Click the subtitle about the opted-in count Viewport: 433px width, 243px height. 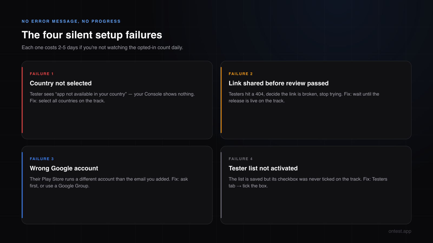(102, 48)
